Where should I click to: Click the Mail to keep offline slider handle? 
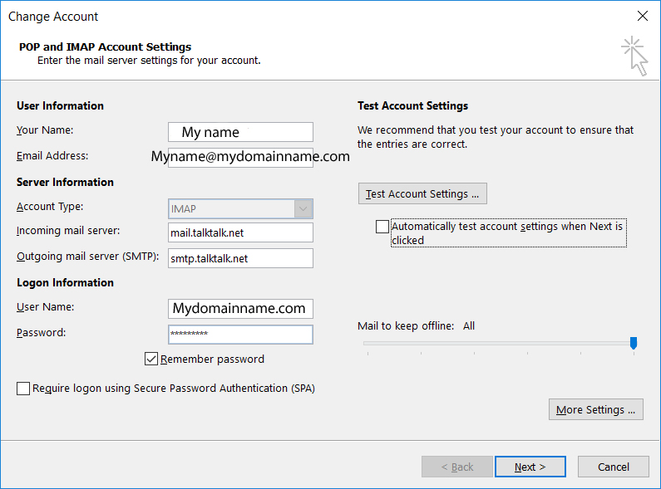click(x=634, y=343)
